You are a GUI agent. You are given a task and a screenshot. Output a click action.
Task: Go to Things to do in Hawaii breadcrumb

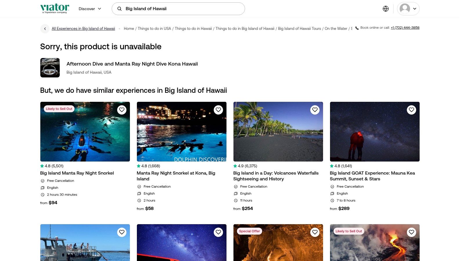pos(193,29)
